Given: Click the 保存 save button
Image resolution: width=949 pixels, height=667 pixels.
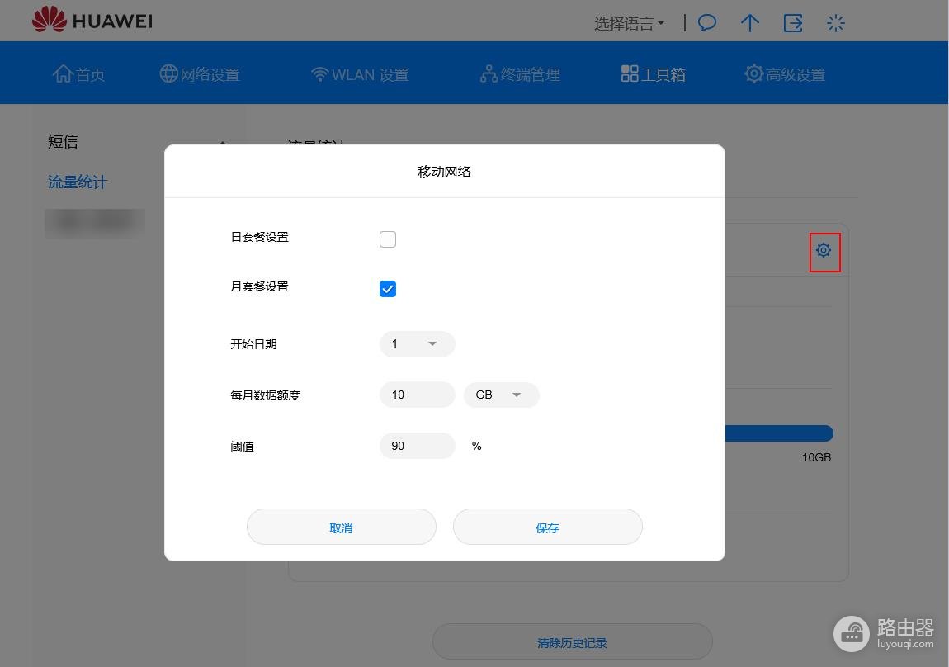Looking at the screenshot, I should [x=548, y=527].
